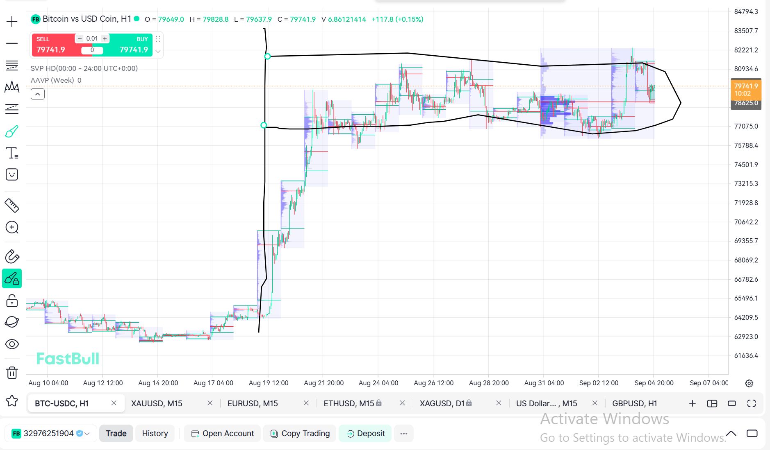Increase lot size with plus stepper

click(x=105, y=38)
